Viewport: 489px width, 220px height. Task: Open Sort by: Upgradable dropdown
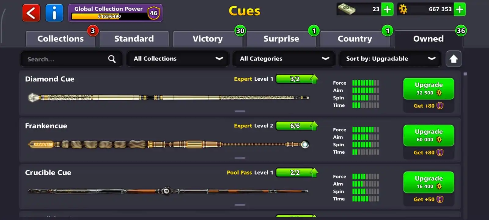(390, 59)
